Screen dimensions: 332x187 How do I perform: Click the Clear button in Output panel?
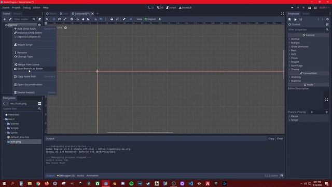pos(280,139)
